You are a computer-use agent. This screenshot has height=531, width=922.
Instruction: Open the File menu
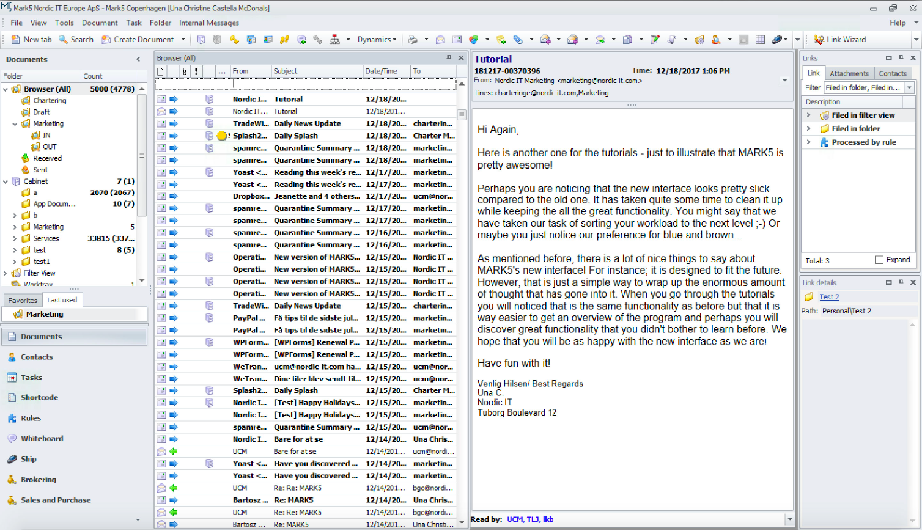[x=17, y=23]
